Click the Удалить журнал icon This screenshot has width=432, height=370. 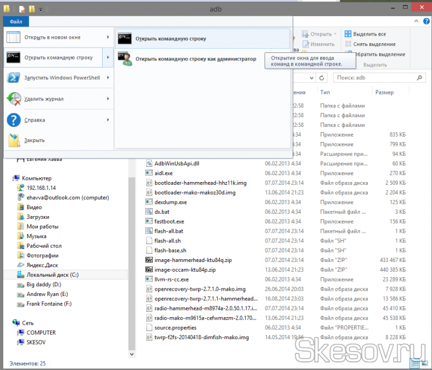14,99
